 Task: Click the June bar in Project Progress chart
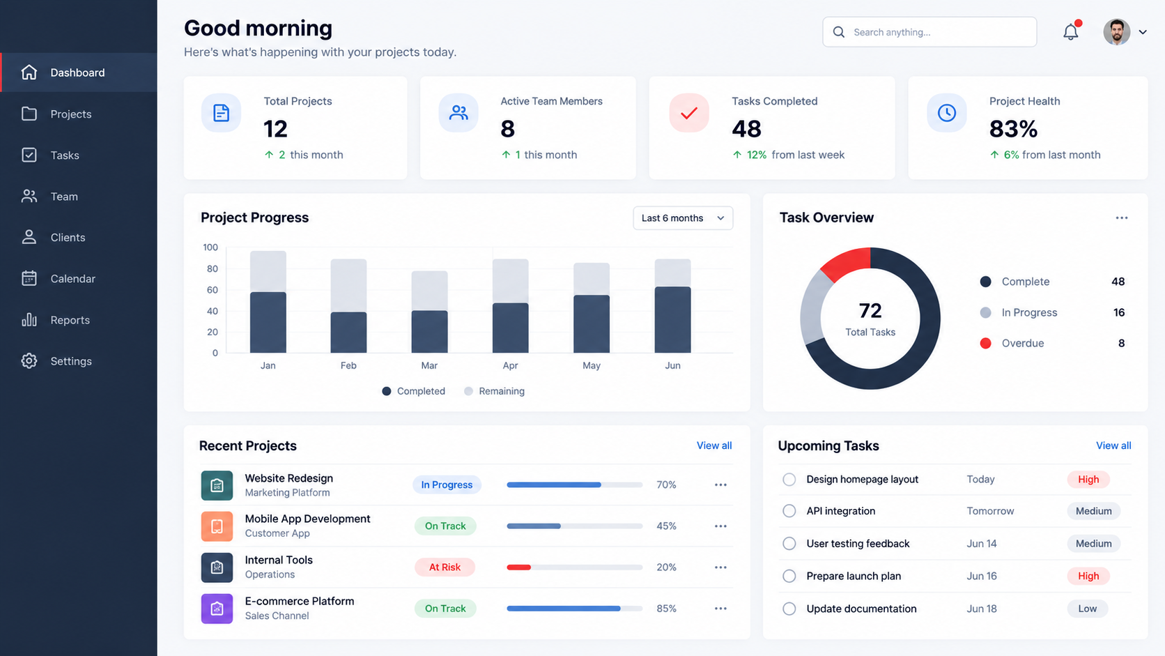pyautogui.click(x=672, y=306)
